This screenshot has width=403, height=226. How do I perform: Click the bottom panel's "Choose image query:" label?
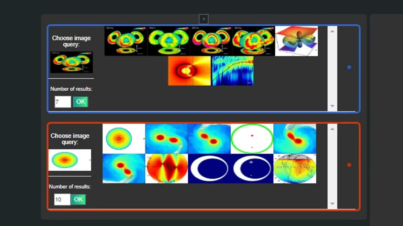tap(70, 139)
